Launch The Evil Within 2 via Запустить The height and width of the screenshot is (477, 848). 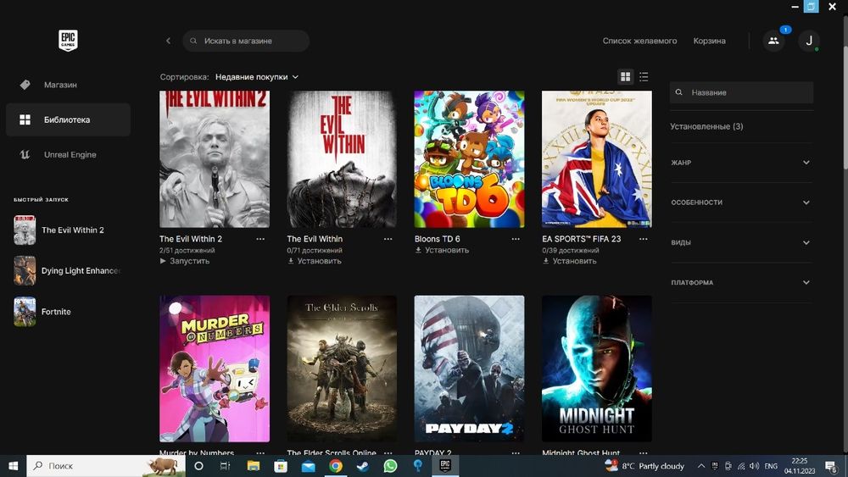[x=184, y=261]
